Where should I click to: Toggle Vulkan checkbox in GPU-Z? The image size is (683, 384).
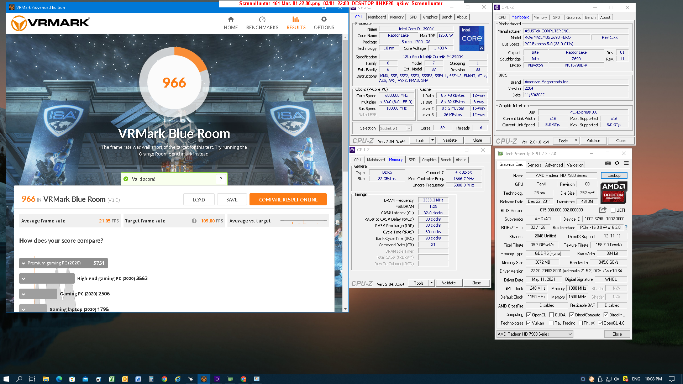[x=529, y=323]
